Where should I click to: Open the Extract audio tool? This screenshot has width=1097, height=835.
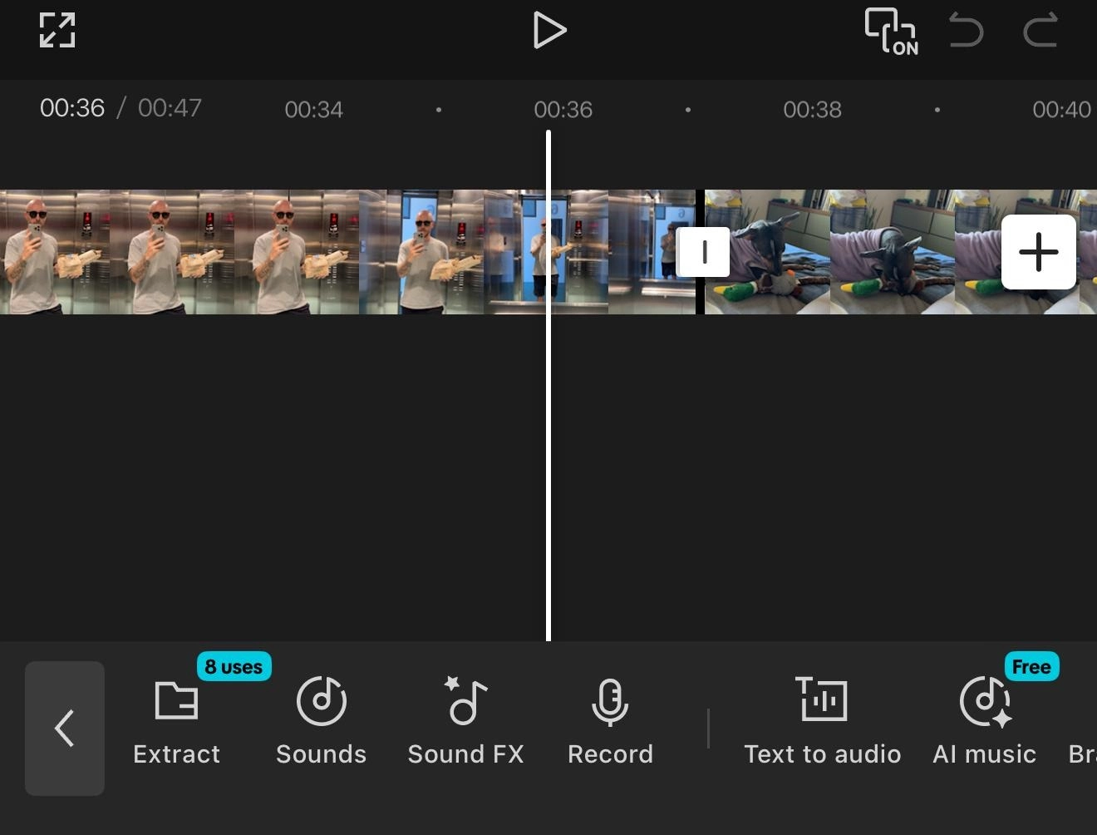point(176,723)
